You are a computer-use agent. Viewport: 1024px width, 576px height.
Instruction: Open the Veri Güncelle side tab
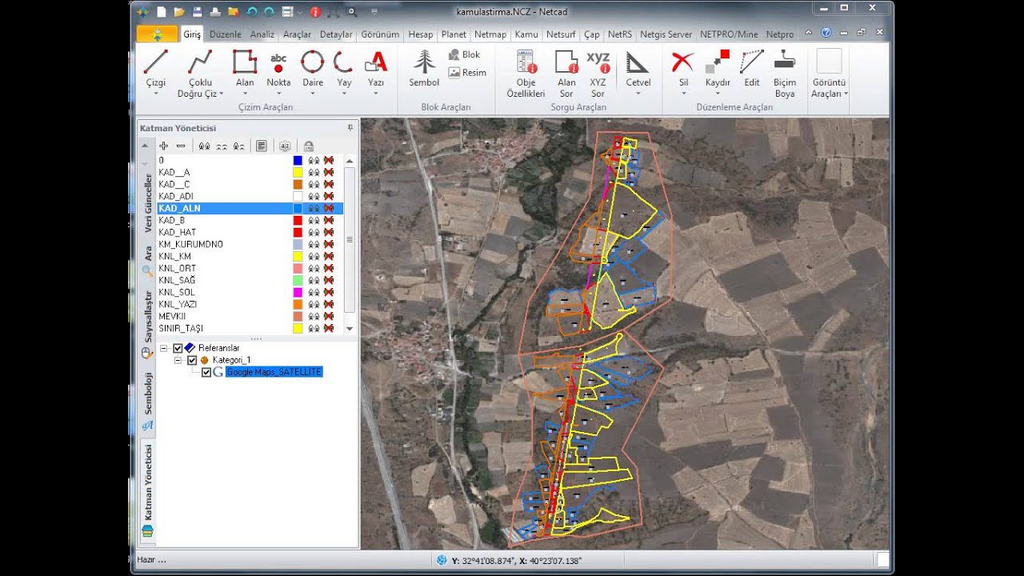click(x=148, y=202)
